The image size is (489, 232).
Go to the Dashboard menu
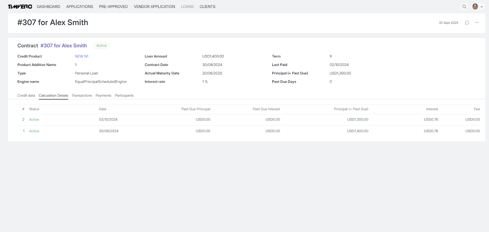coord(49,7)
